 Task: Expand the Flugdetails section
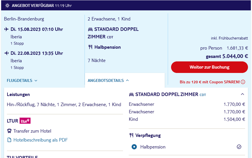(22, 80)
